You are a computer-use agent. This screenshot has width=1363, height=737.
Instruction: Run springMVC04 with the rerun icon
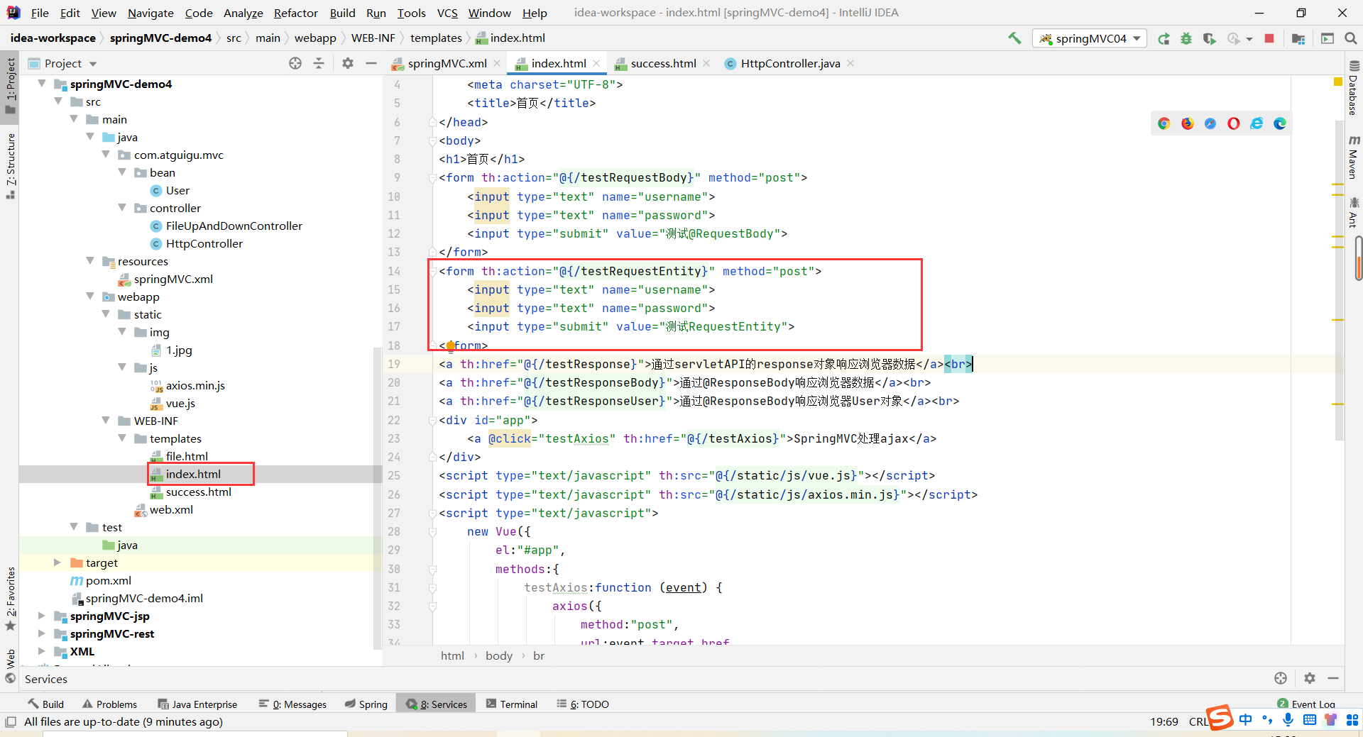click(1164, 38)
